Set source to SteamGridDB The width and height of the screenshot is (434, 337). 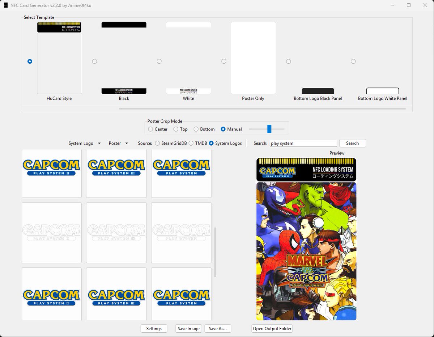(157, 143)
